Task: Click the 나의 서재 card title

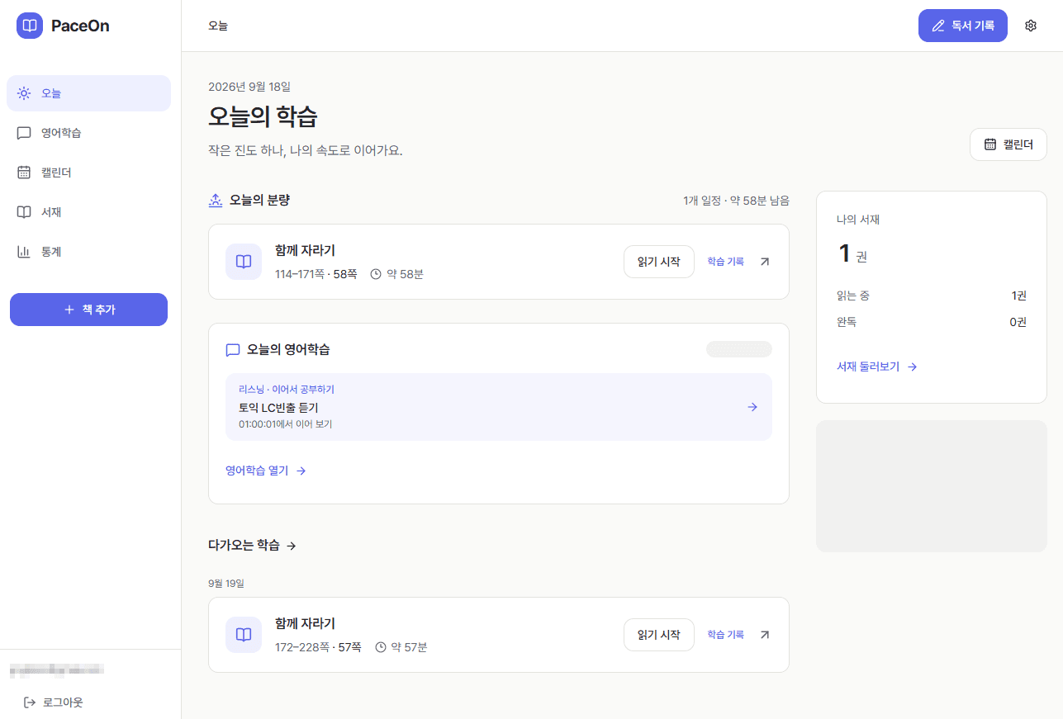Action: pos(858,220)
